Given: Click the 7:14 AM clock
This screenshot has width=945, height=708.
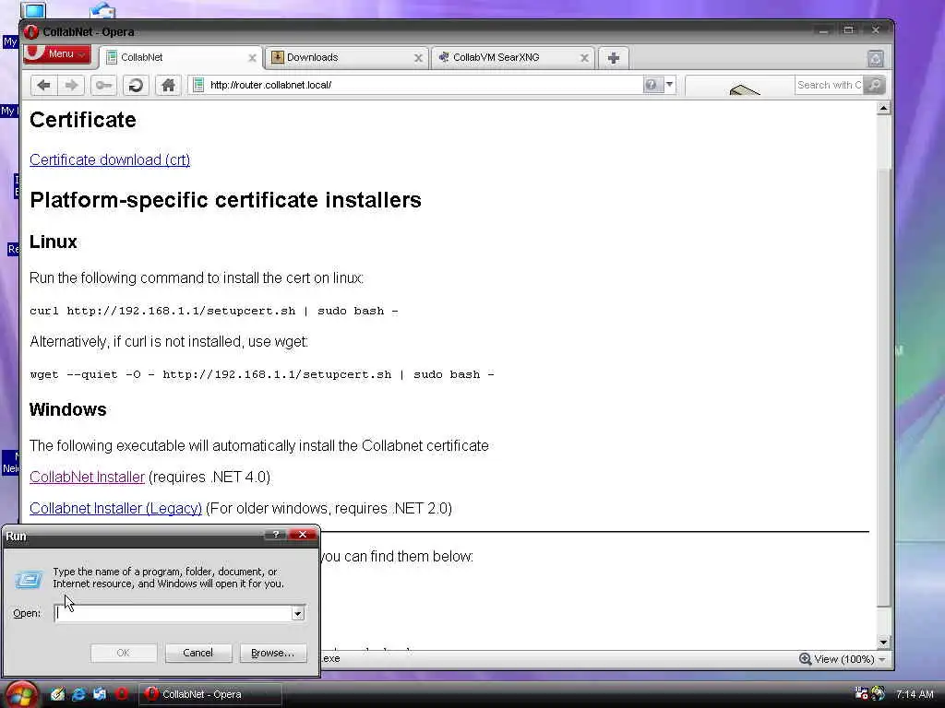Looking at the screenshot, I should (915, 694).
